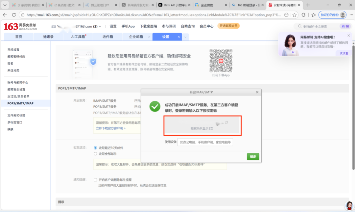The image size is (355, 212).
Task: Select 换肤 in the sidebar
Action: click(x=11, y=129)
